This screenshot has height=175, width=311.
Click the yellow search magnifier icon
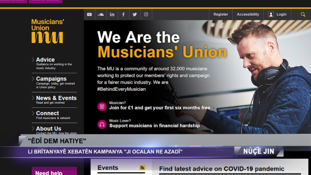303,14
